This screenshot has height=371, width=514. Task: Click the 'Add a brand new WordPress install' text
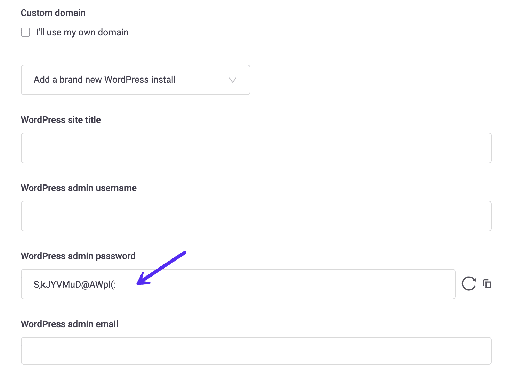(x=104, y=80)
